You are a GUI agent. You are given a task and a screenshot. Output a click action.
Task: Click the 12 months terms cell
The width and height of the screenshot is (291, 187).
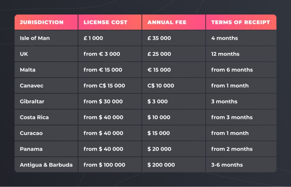(226, 54)
